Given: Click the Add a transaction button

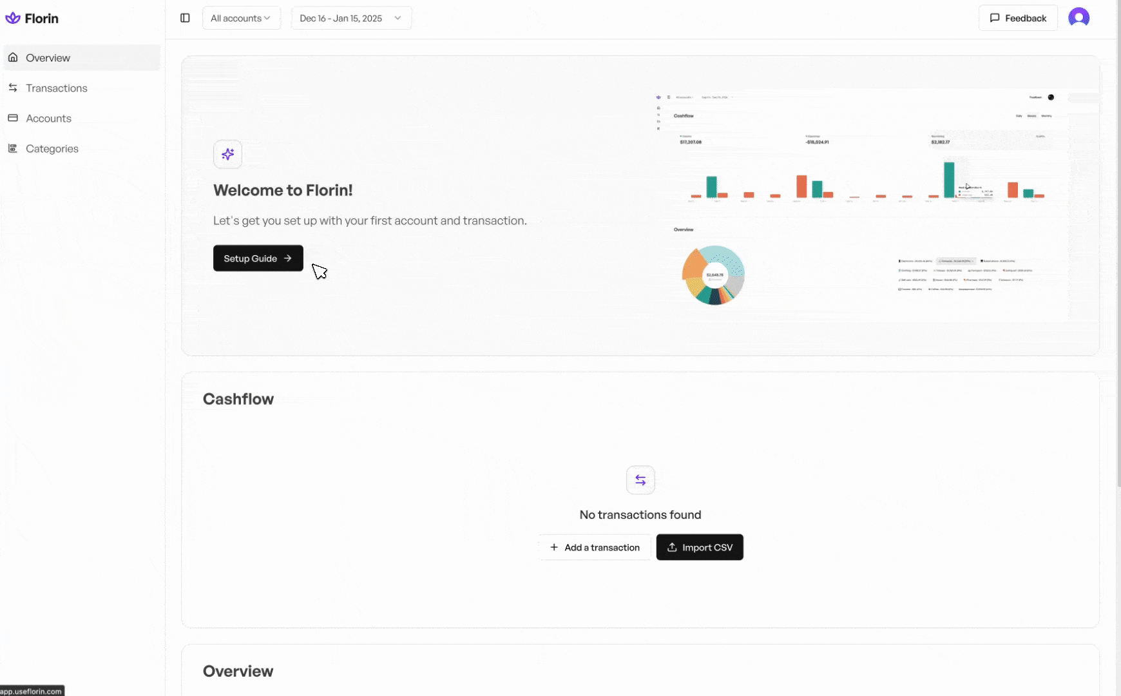Looking at the screenshot, I should pyautogui.click(x=595, y=547).
